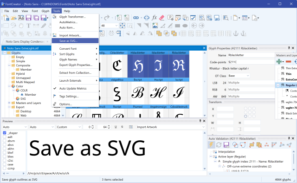
Task: Select the Rblackletter glyph cell
Action: tap(179, 64)
